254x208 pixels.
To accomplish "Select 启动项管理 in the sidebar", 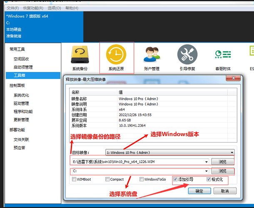I will (x=23, y=67).
